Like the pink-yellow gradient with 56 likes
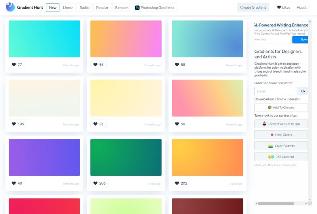 click(180, 124)
